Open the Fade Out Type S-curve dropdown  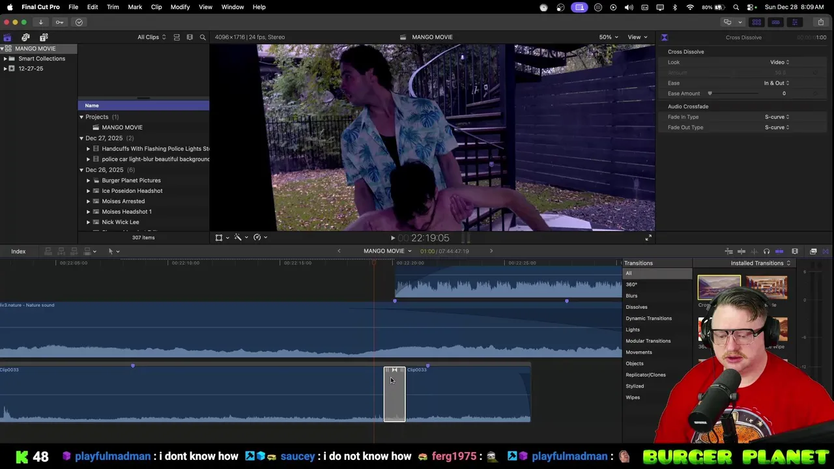pos(777,128)
